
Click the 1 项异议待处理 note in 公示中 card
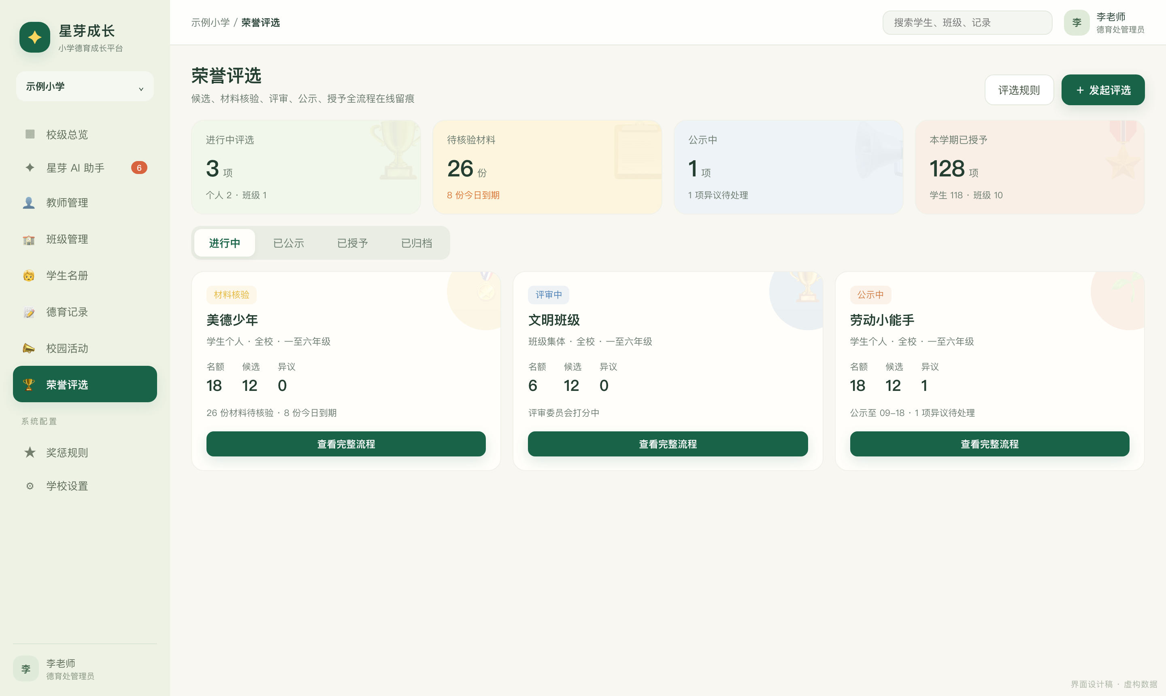point(718,195)
